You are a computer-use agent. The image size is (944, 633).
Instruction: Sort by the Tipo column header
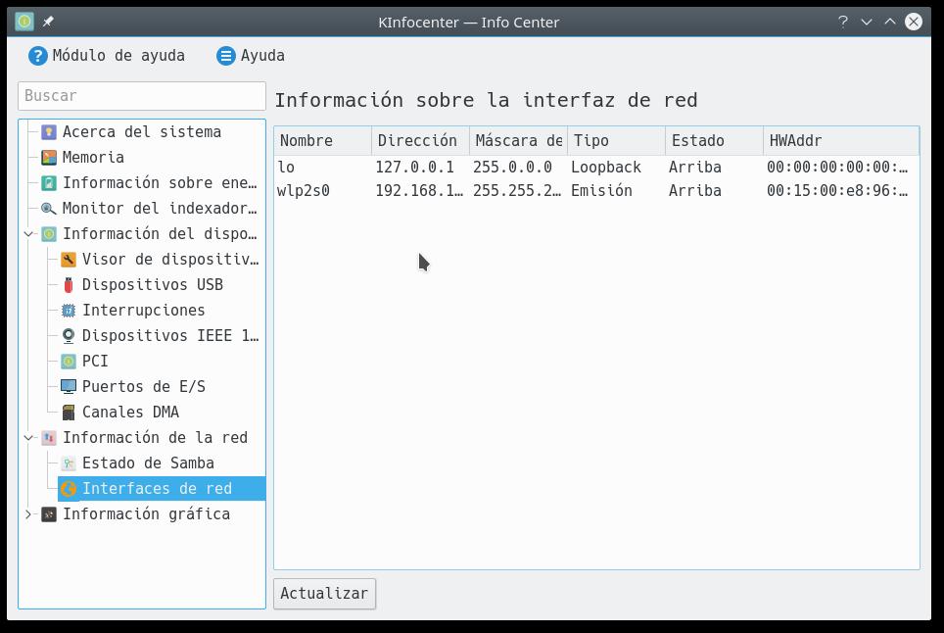coord(617,141)
